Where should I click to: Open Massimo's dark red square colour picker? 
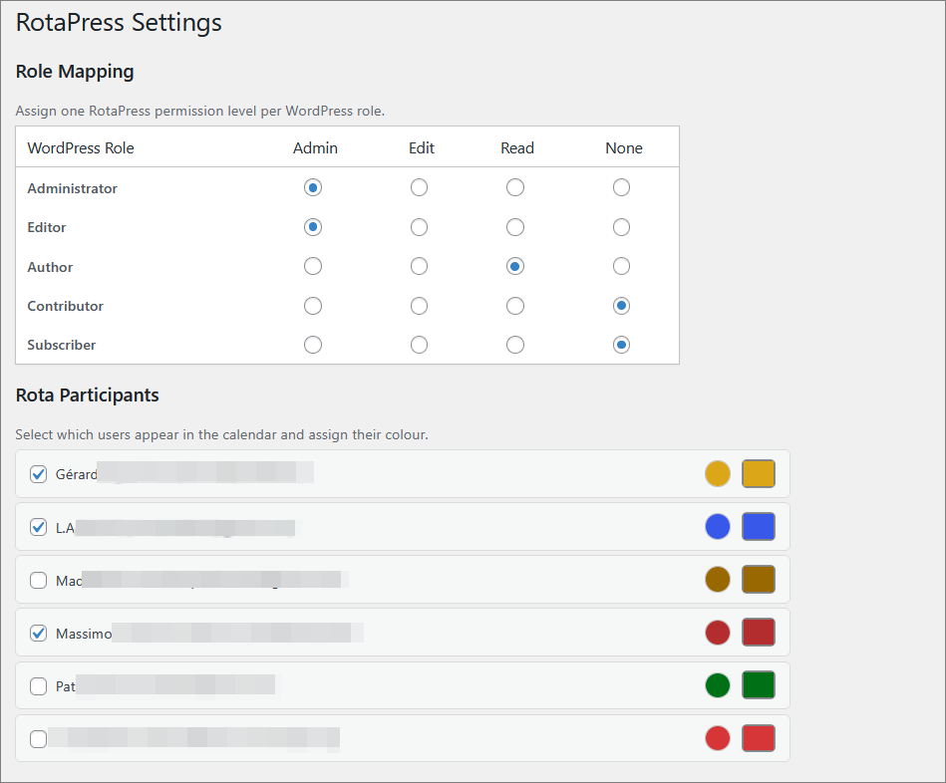coord(759,633)
